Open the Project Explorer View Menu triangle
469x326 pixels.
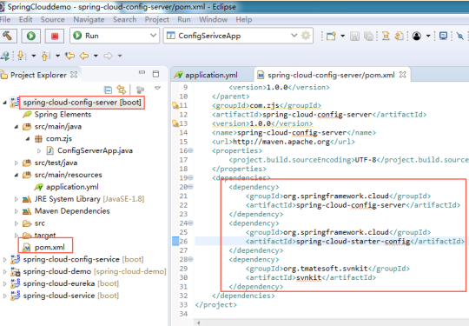coord(157,89)
